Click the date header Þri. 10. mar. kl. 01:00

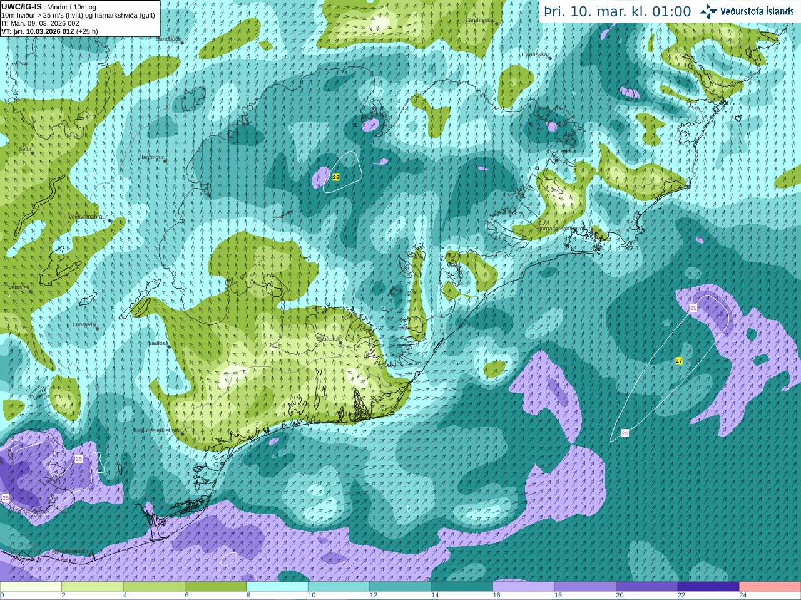coord(618,12)
